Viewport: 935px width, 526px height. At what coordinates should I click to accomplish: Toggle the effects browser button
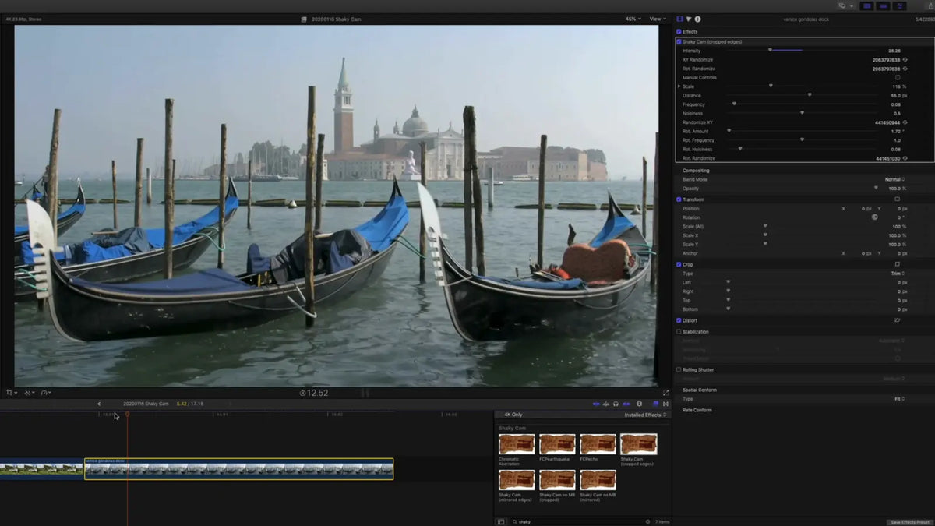click(655, 404)
